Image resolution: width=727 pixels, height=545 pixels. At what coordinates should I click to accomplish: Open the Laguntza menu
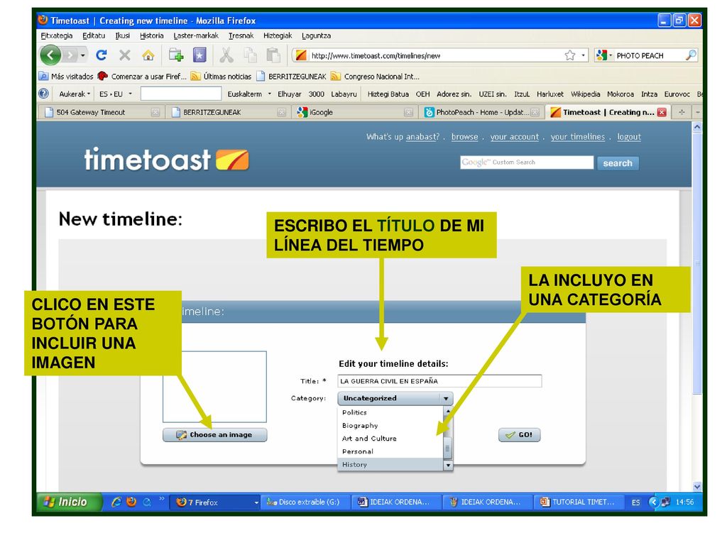click(316, 35)
